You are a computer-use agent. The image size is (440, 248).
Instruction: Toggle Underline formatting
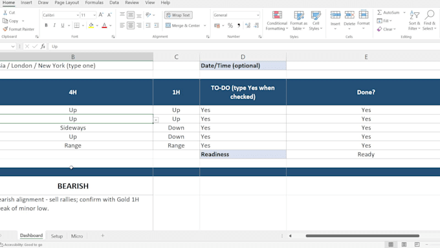pyautogui.click(x=63, y=25)
